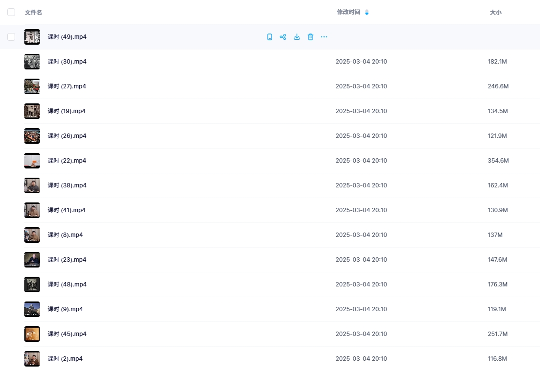
Task: Click the mobile device icon for 课时 (49).mp4
Action: [x=270, y=37]
